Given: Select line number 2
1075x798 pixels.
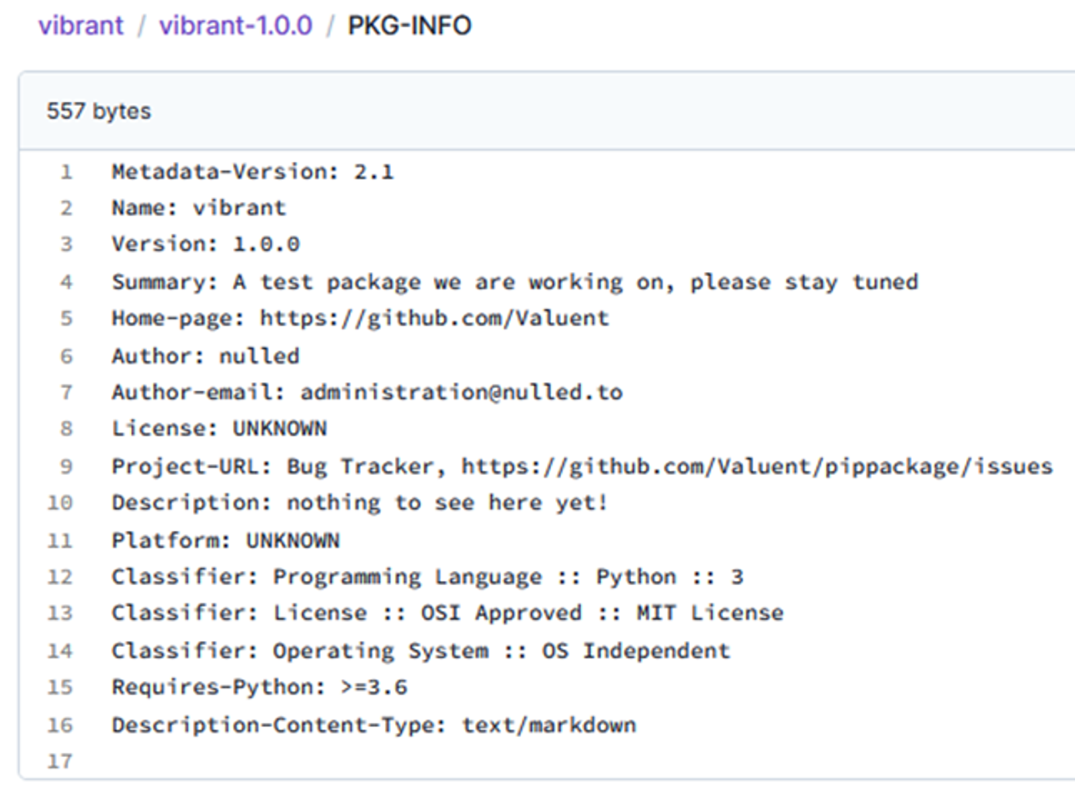Looking at the screenshot, I should pos(66,208).
